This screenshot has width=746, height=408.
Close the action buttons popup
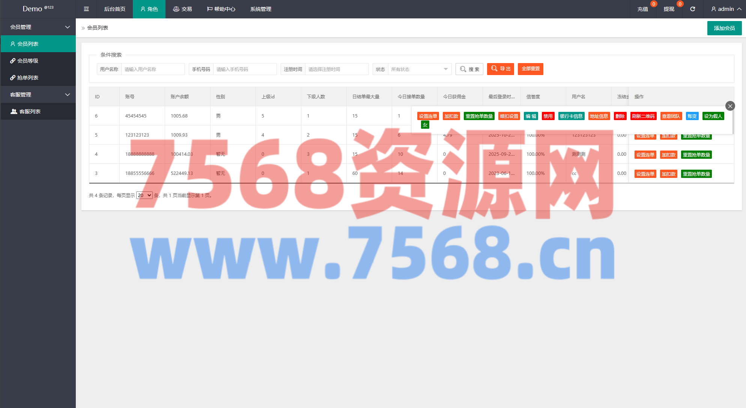pyautogui.click(x=730, y=106)
